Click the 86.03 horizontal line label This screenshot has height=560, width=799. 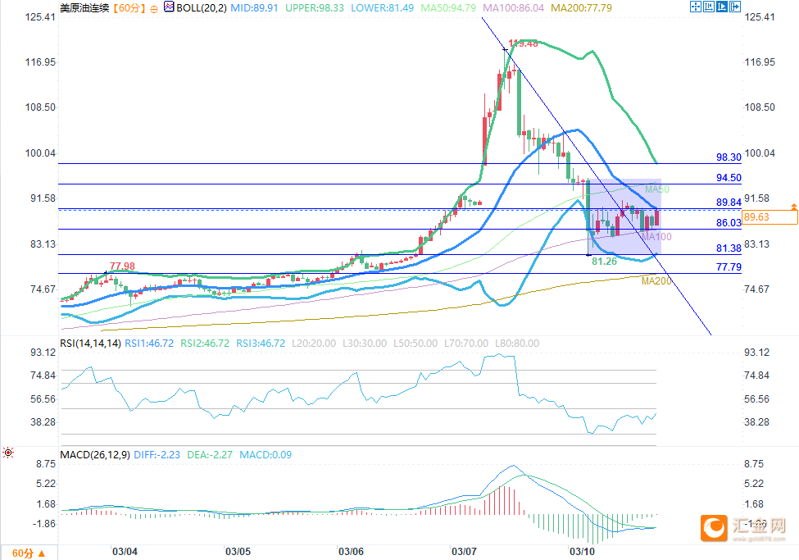coord(729,223)
